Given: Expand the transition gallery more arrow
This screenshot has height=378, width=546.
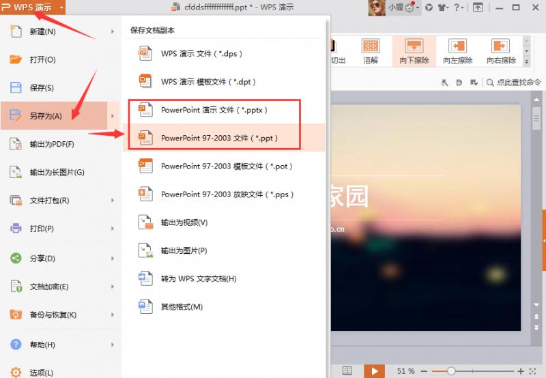Looking at the screenshot, I should click(x=526, y=61).
